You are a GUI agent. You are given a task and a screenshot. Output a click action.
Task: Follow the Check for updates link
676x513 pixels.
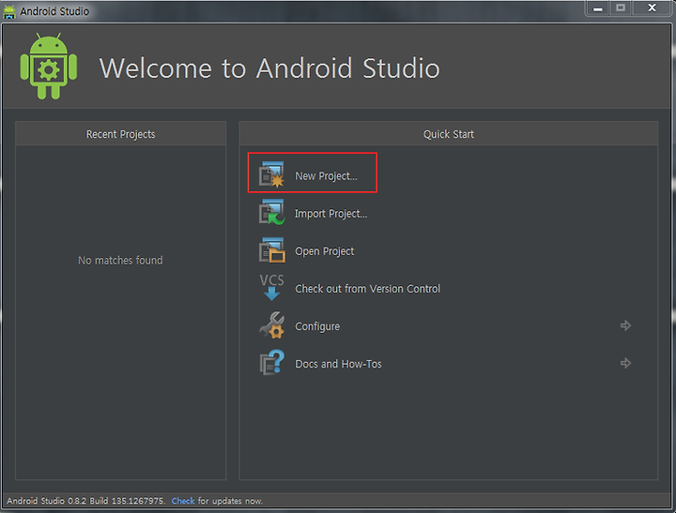(183, 501)
